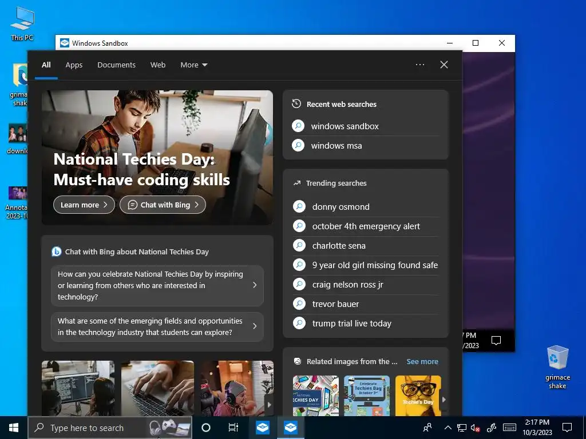Advance related images carousel arrow
The height and width of the screenshot is (439, 586).
coord(444,400)
